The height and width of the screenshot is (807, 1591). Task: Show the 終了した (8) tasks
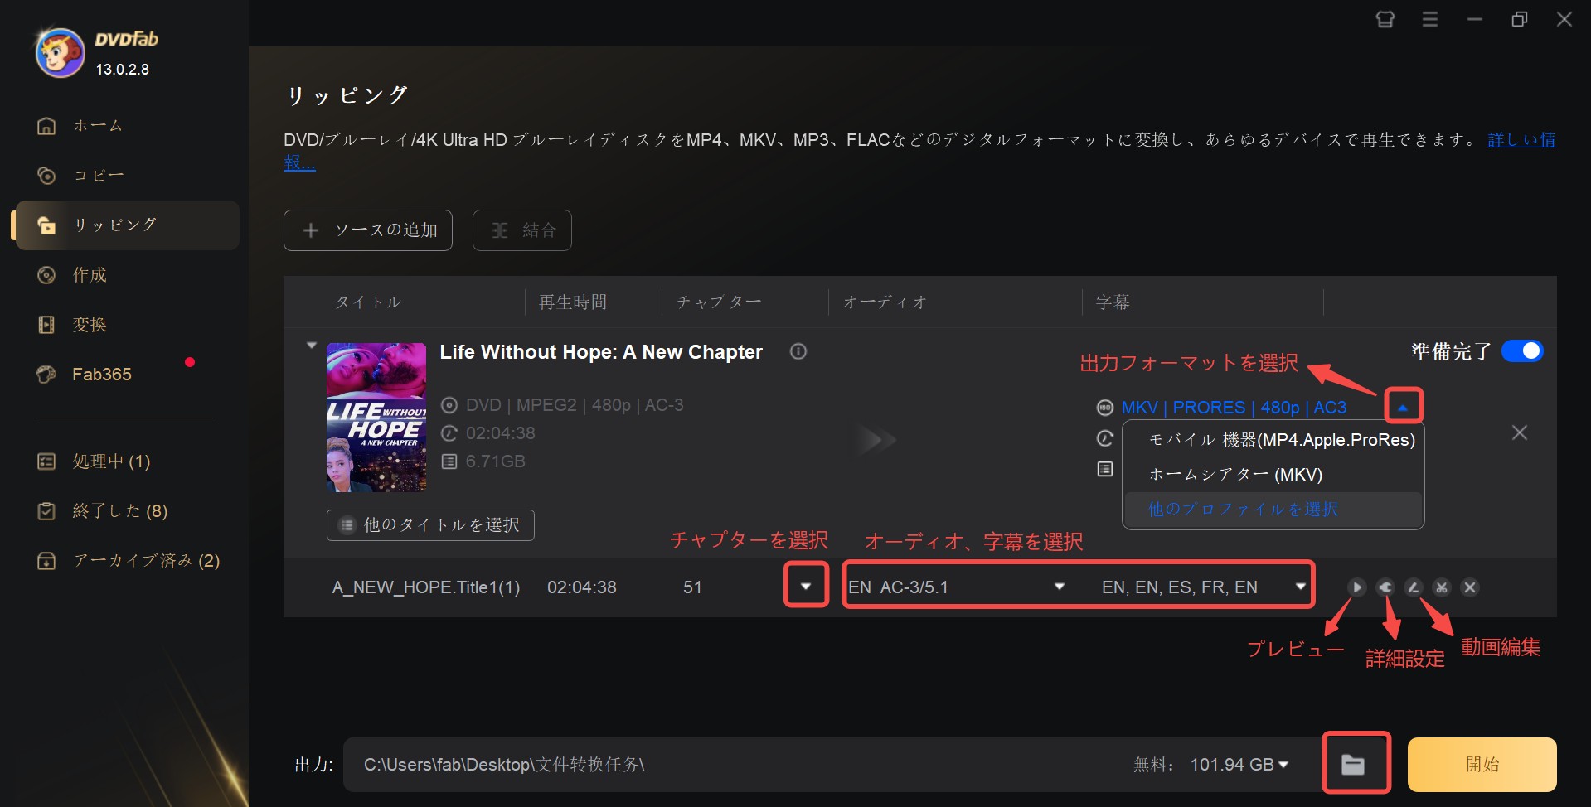click(x=103, y=511)
